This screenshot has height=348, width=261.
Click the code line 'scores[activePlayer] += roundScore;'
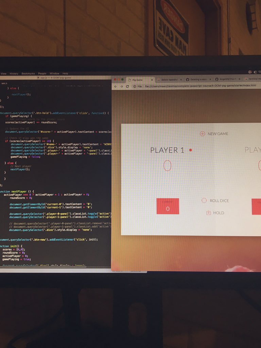[x=31, y=122]
